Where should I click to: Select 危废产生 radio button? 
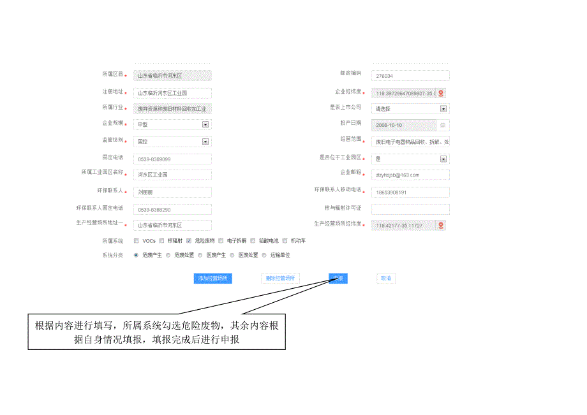(x=137, y=256)
